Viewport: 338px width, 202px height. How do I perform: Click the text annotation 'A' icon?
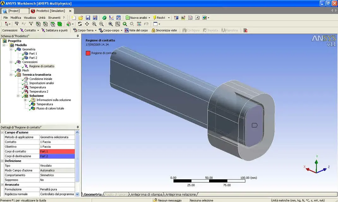[197, 18]
